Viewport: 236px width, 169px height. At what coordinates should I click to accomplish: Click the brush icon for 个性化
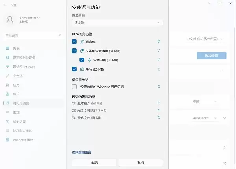click(x=7, y=76)
